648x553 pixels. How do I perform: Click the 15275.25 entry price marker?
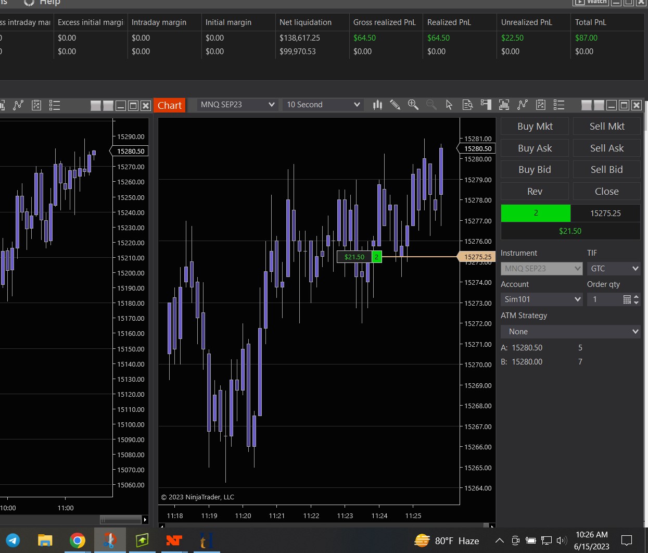[477, 257]
